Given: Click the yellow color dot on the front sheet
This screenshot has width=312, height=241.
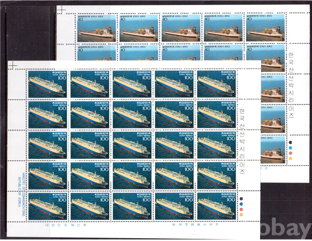Looking at the screenshot, I should (x=241, y=215).
